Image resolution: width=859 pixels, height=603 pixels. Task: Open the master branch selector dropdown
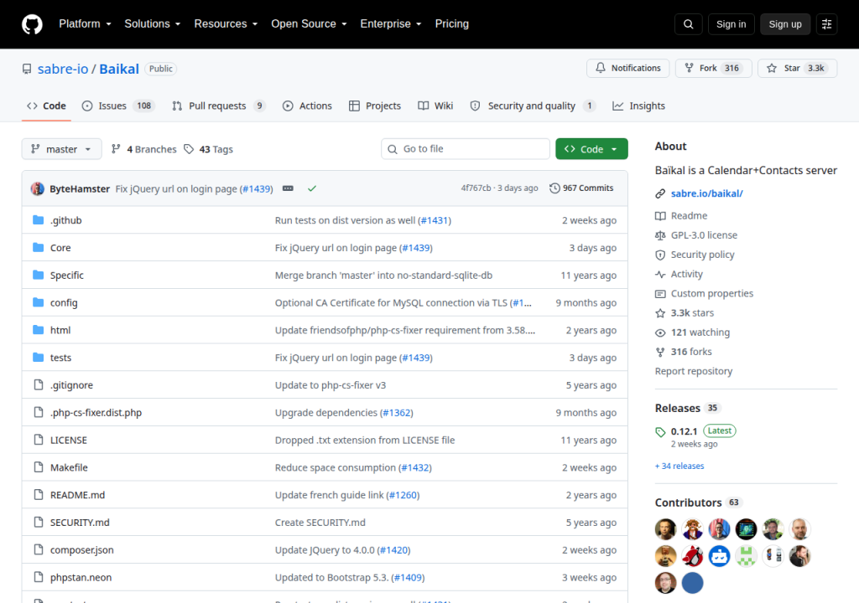point(61,149)
